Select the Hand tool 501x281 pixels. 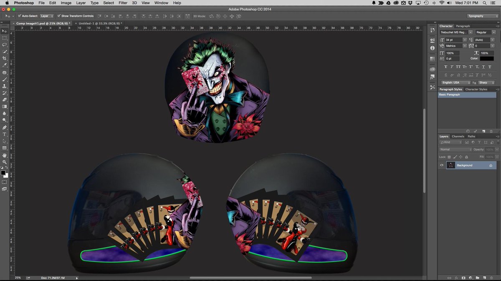point(5,155)
